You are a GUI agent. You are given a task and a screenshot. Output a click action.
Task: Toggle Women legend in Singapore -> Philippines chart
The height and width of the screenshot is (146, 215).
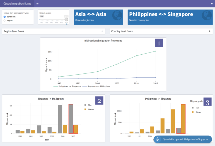click(x=89, y=109)
